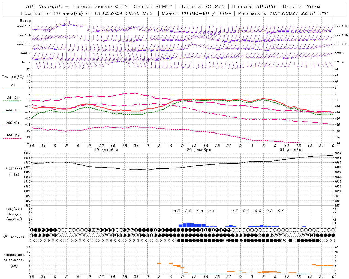Image resolution: width=349 pixels, height=279 pixels.
Task: Select the provider text ФГБУ "ЗапСиб УГМС"
Action: pyautogui.click(x=143, y=7)
